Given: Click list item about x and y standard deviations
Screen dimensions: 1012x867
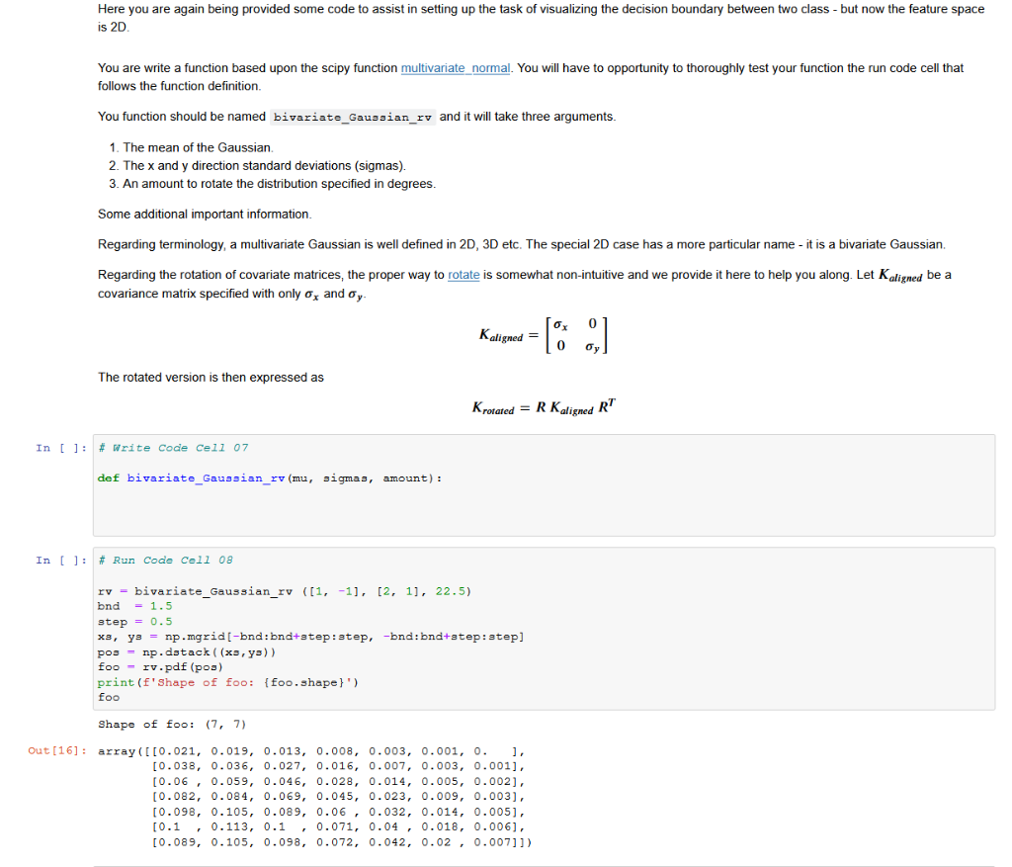Looking at the screenshot, I should coord(265,165).
